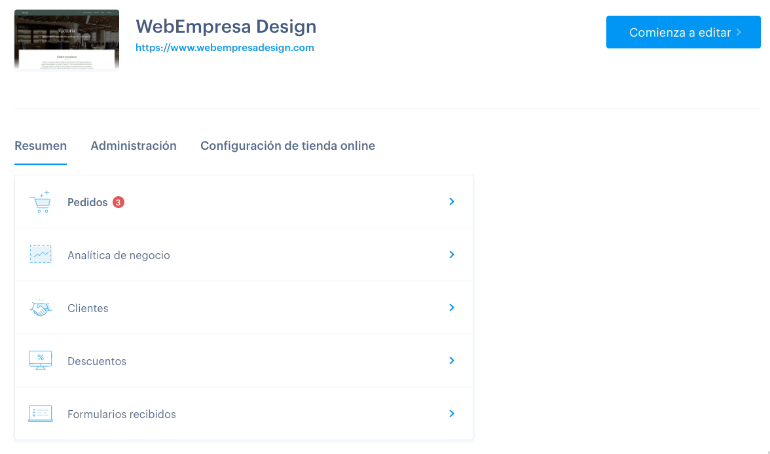770x454 pixels.
Task: Open the Descuentos label
Action: (x=97, y=361)
